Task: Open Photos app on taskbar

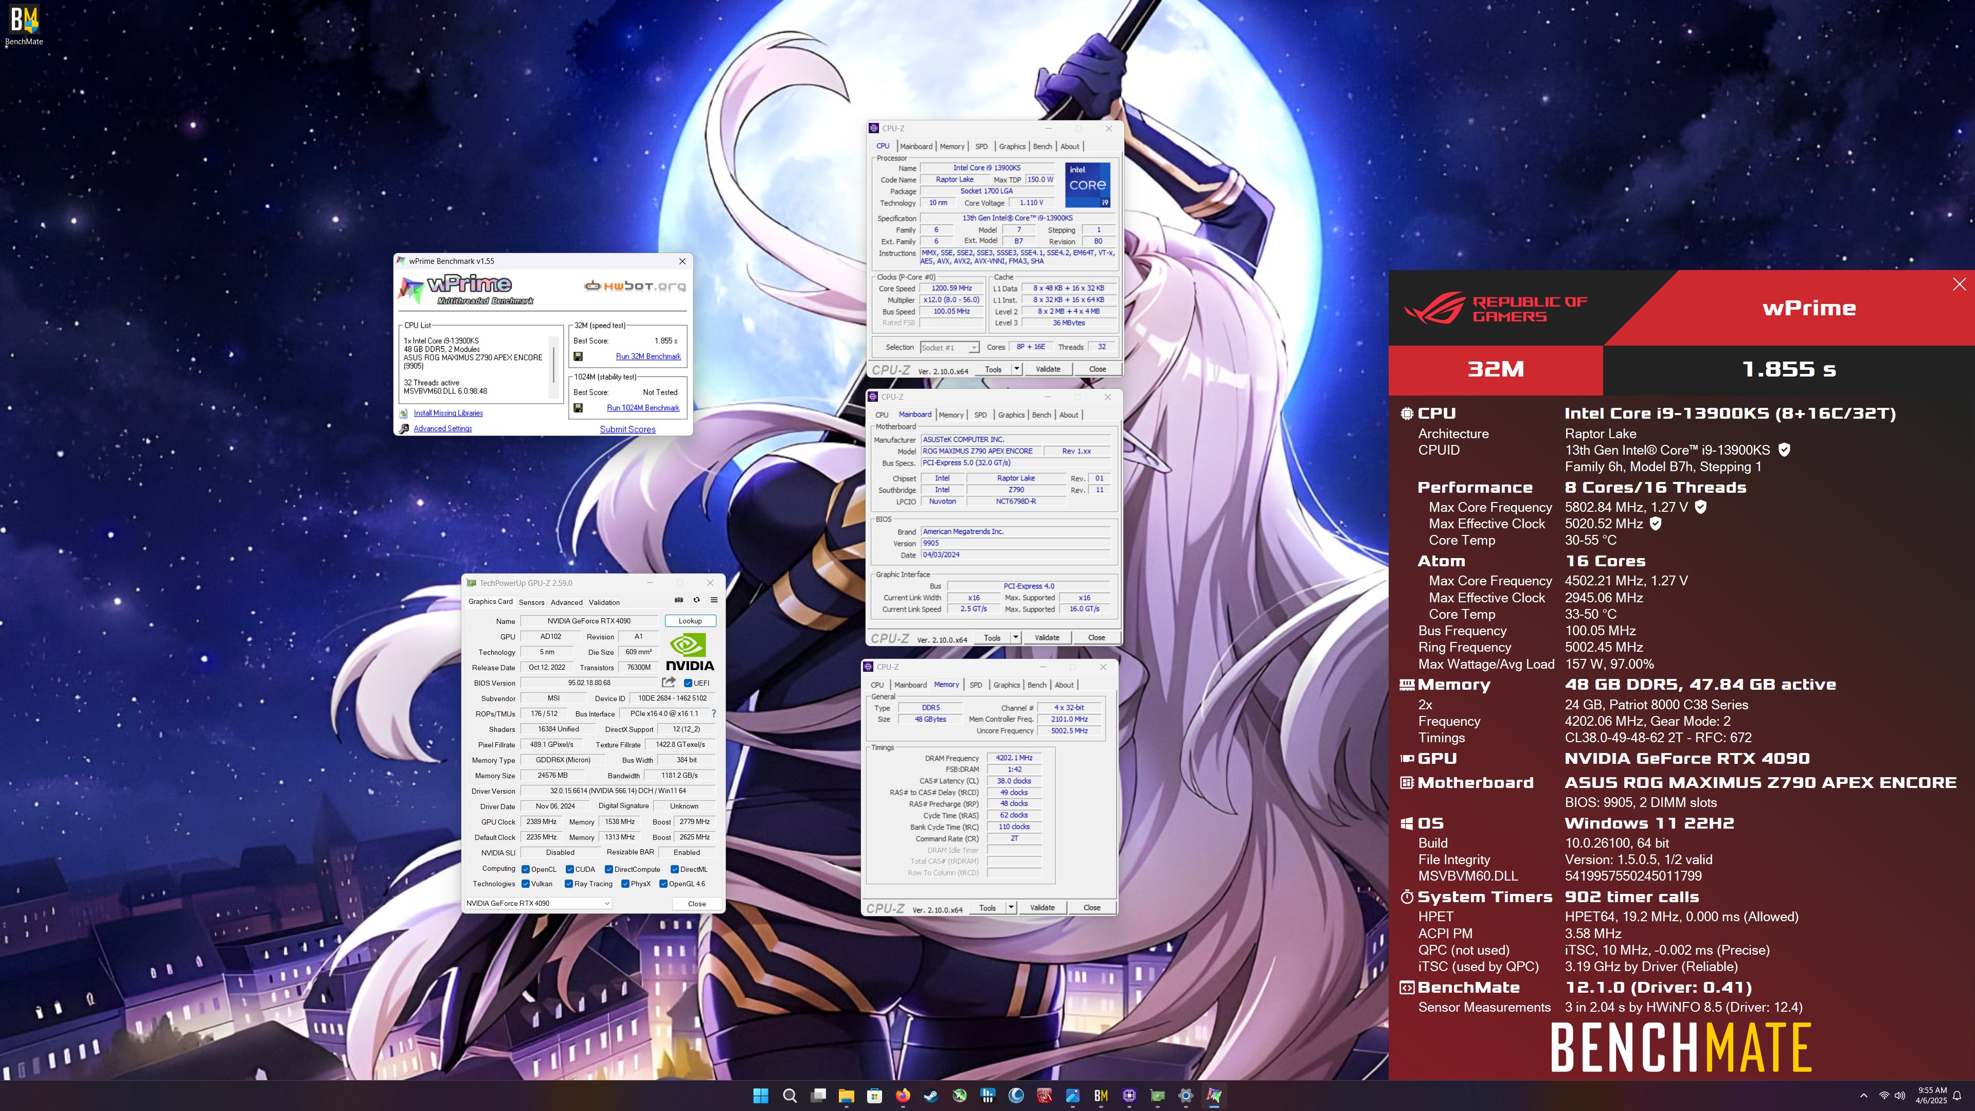Action: [1072, 1096]
